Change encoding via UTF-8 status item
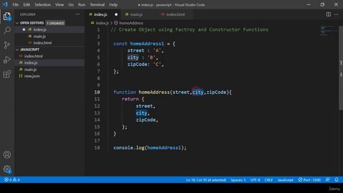 pos(255,180)
